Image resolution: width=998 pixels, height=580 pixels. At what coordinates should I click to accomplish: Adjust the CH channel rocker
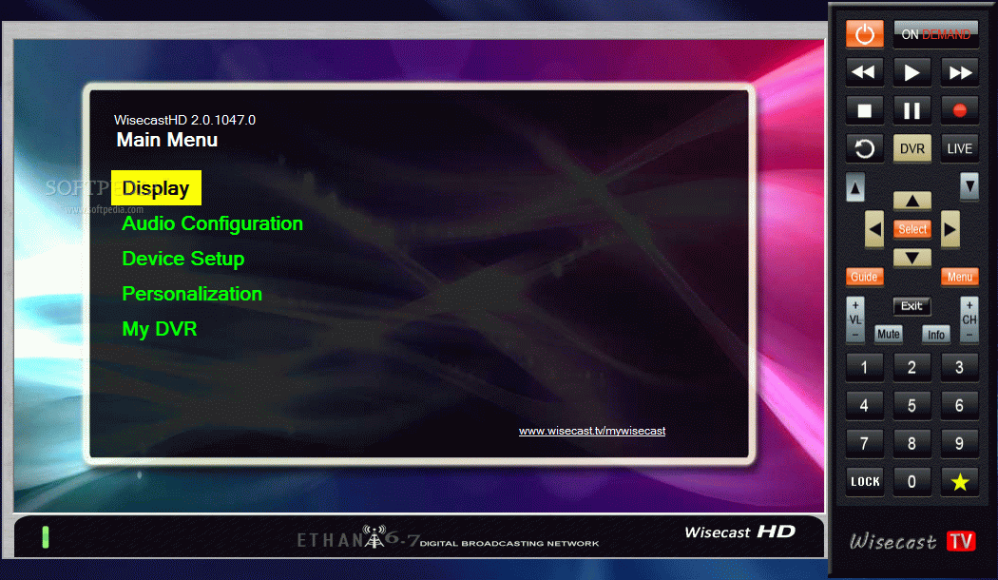969,319
